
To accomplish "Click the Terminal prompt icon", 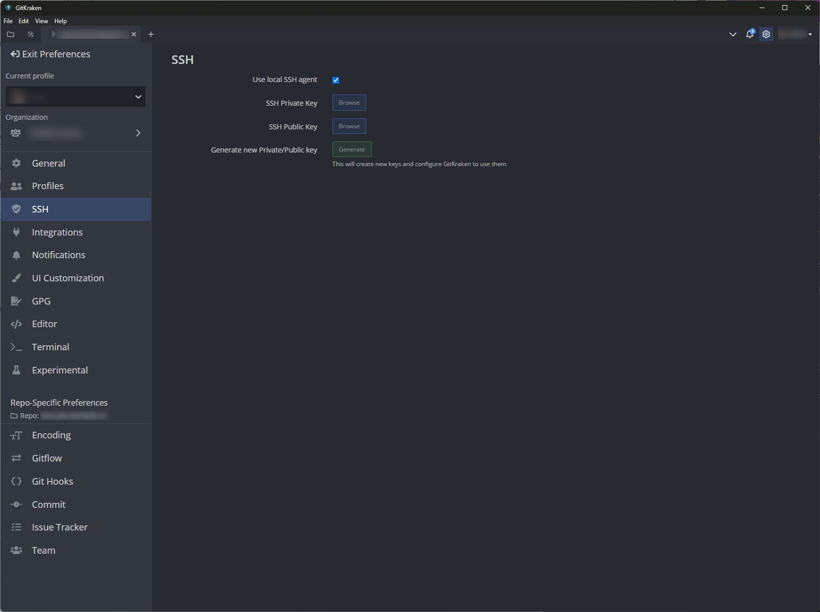I will click(16, 347).
